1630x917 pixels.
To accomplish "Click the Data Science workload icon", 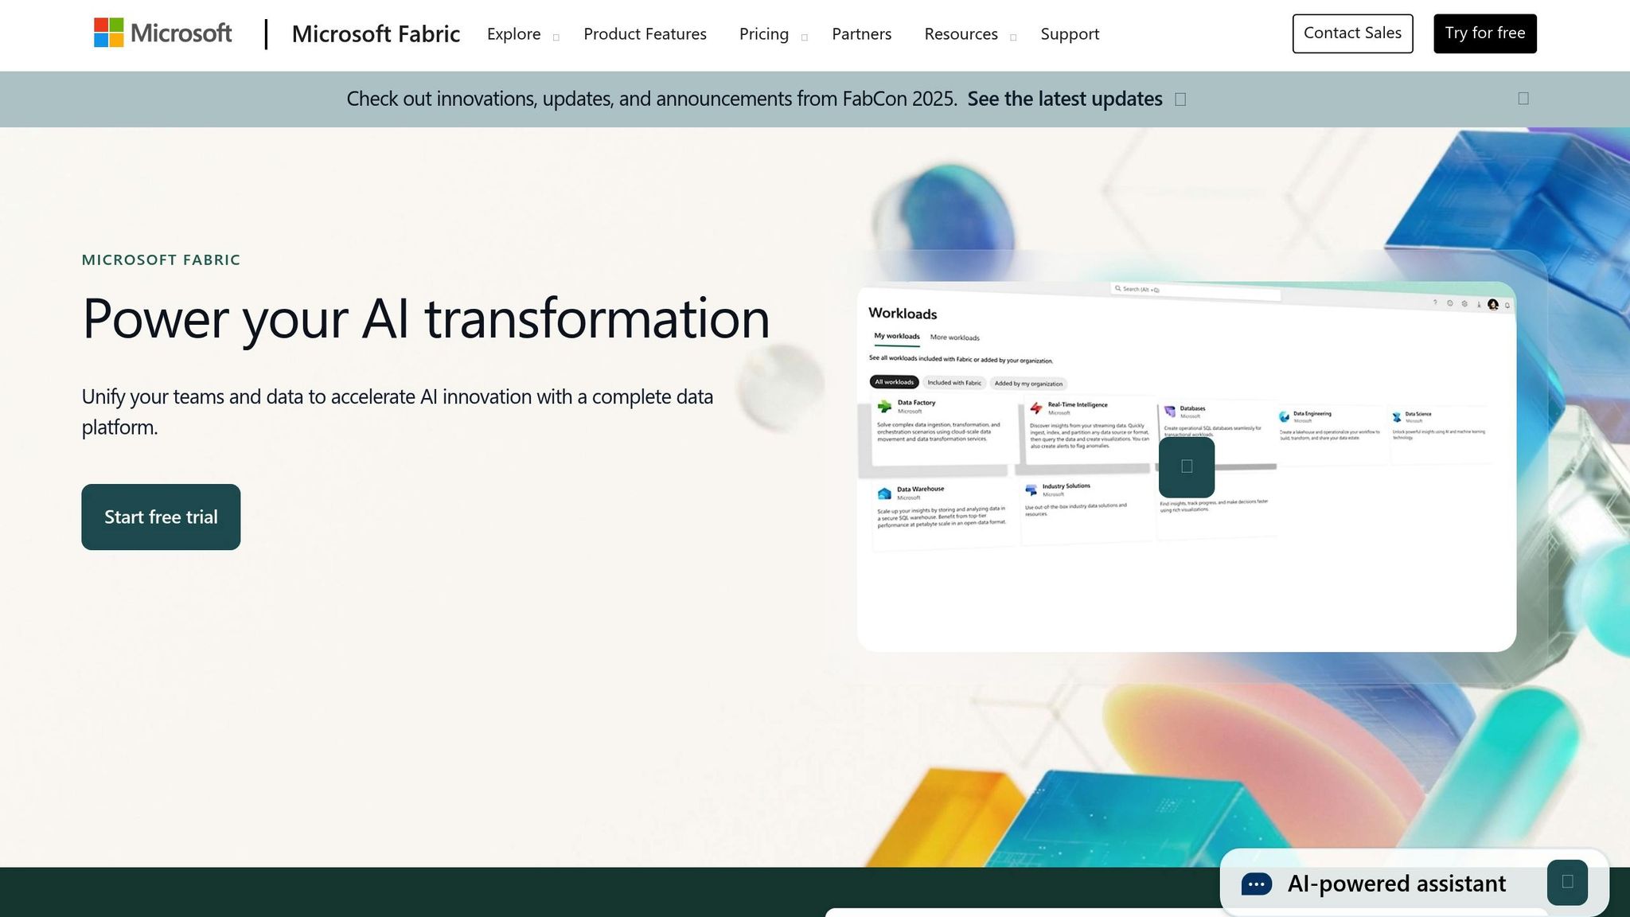I will coord(1397,417).
